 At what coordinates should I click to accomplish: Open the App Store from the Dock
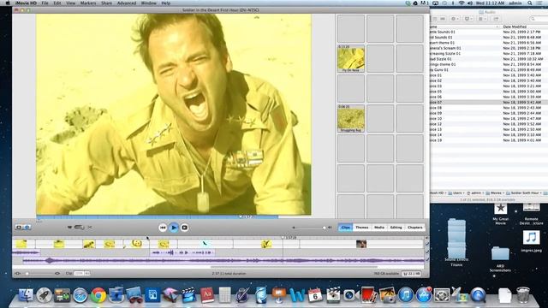[x=424, y=295]
